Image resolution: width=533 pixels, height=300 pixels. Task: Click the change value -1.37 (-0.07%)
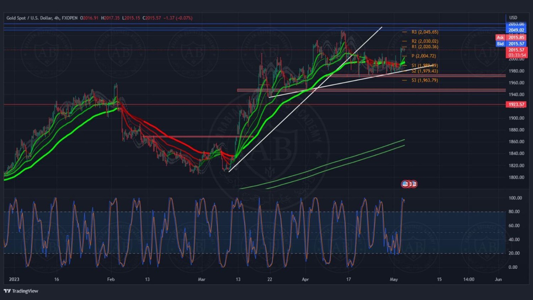[178, 18]
